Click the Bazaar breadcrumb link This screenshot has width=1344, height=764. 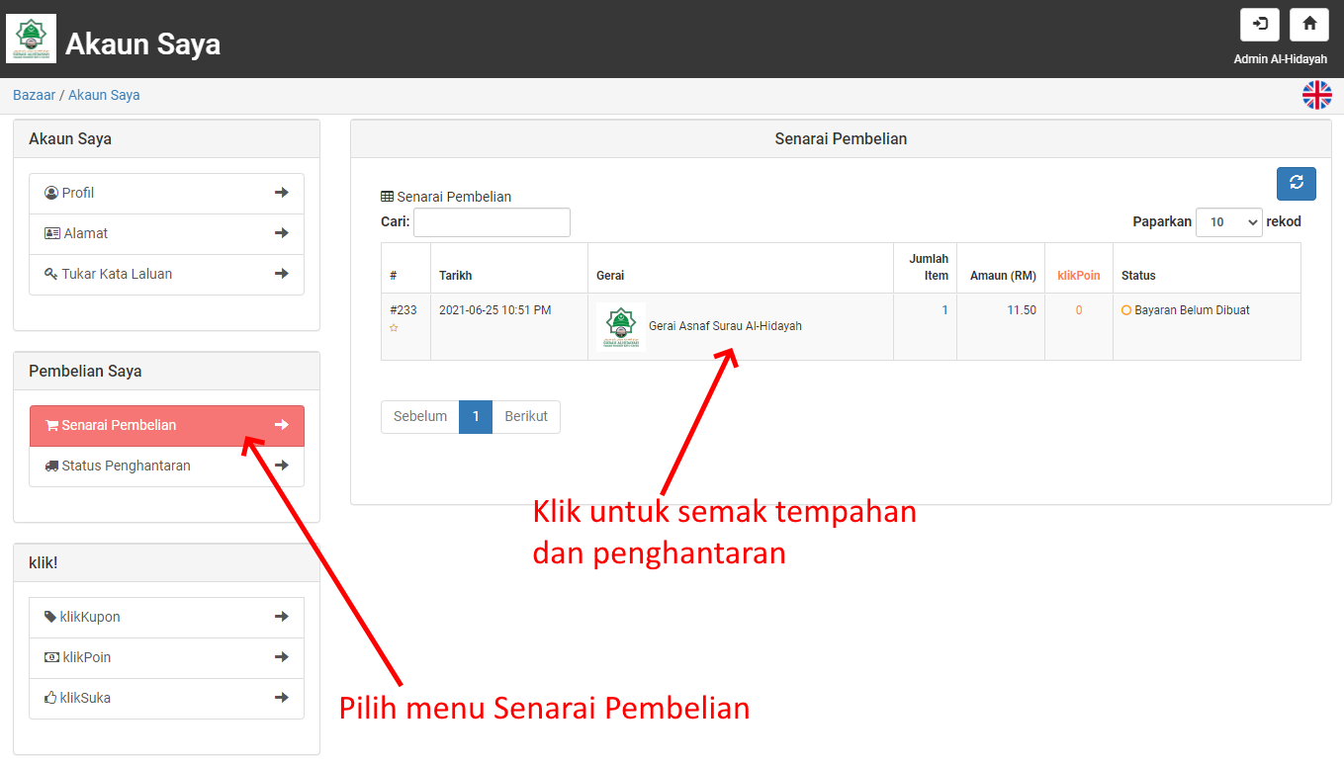click(34, 95)
